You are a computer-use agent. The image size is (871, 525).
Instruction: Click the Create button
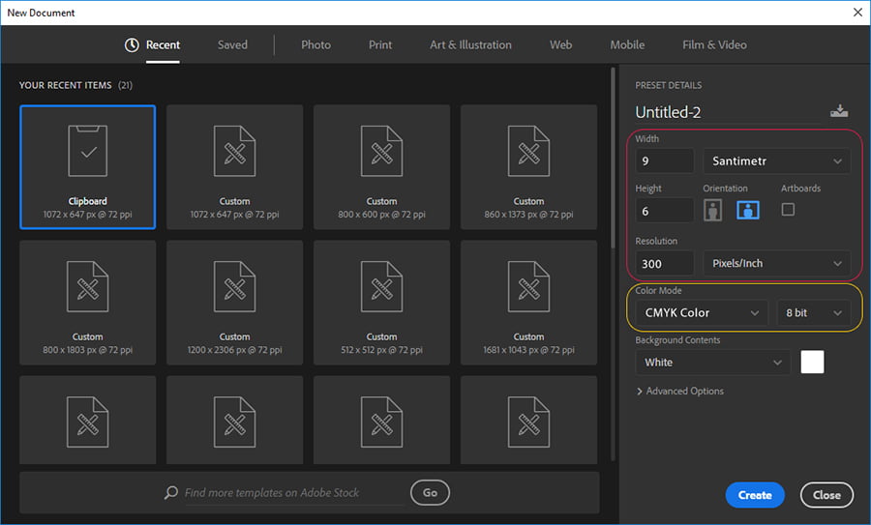[x=755, y=495]
